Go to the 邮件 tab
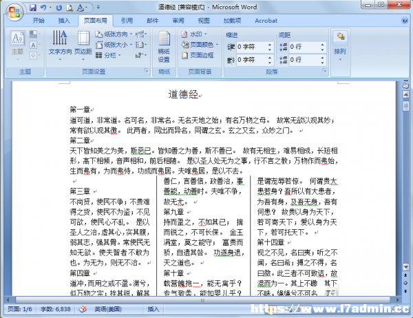Image resolution: width=413 pixels, height=318 pixels. (x=153, y=21)
